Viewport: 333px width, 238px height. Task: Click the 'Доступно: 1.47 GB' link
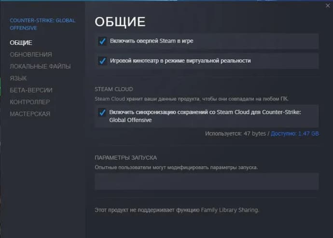[x=295, y=134]
